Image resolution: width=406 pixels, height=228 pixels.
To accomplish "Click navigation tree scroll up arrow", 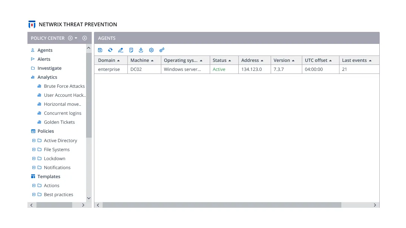I will (89, 48).
